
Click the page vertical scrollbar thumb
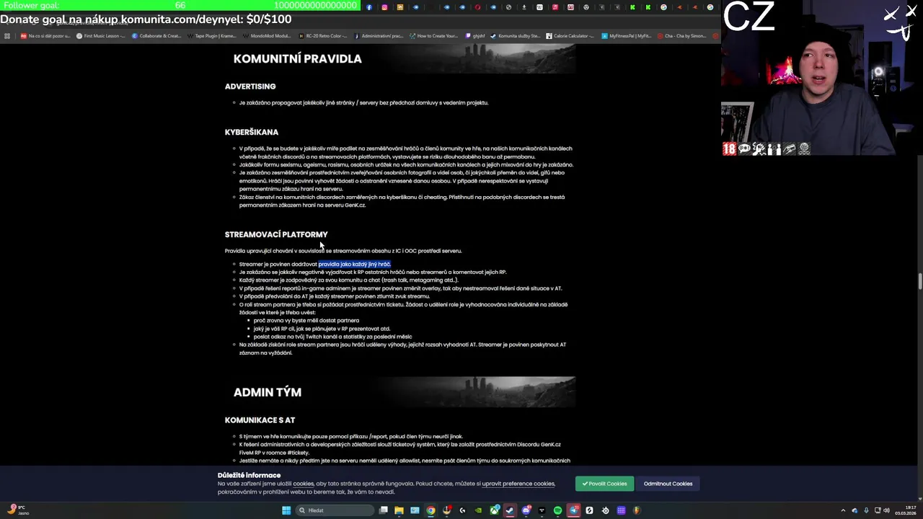(x=919, y=282)
